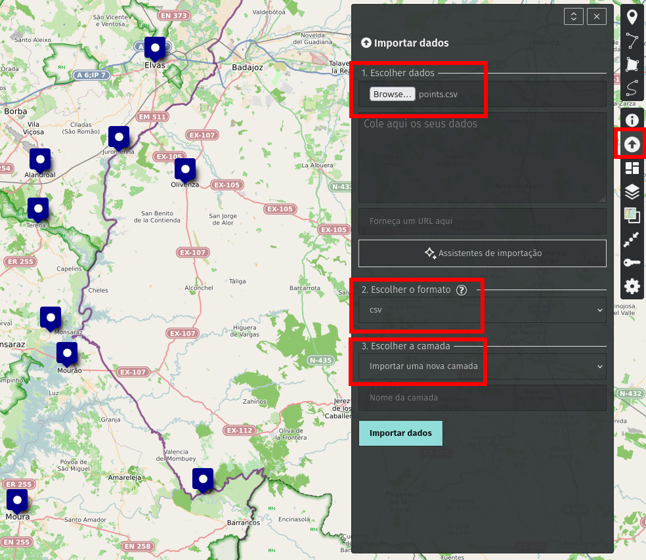Click the 'ER 255' shield near Capelins

(20, 261)
